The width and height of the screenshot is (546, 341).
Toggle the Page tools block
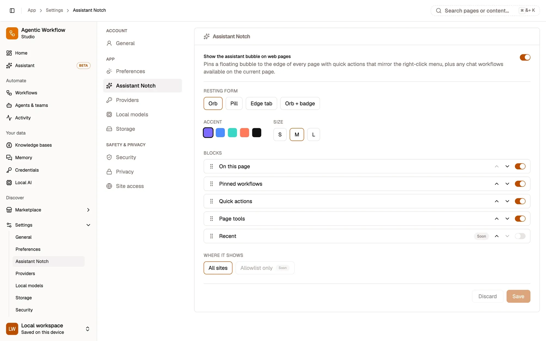(520, 219)
